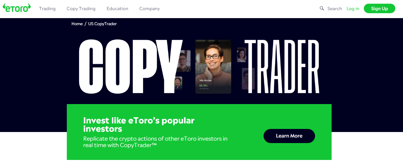Image resolution: width=403 pixels, height=167 pixels.
Task: Open the Copy Trading menu
Action: pos(81,9)
